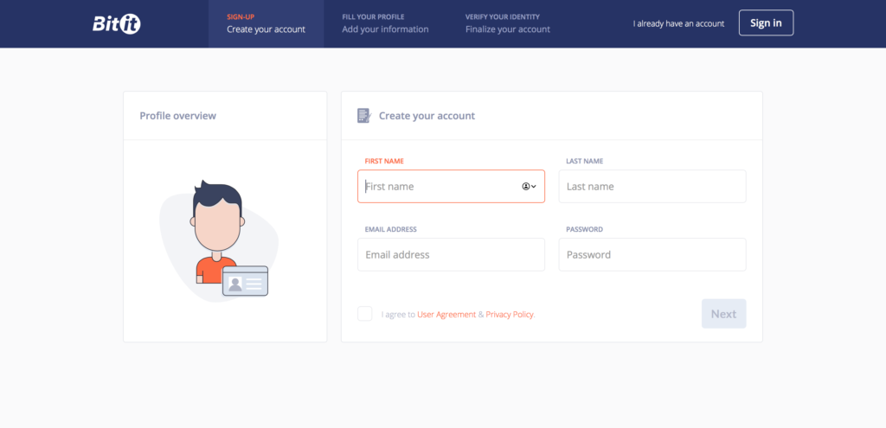Select the Fill your profile step

point(385,23)
